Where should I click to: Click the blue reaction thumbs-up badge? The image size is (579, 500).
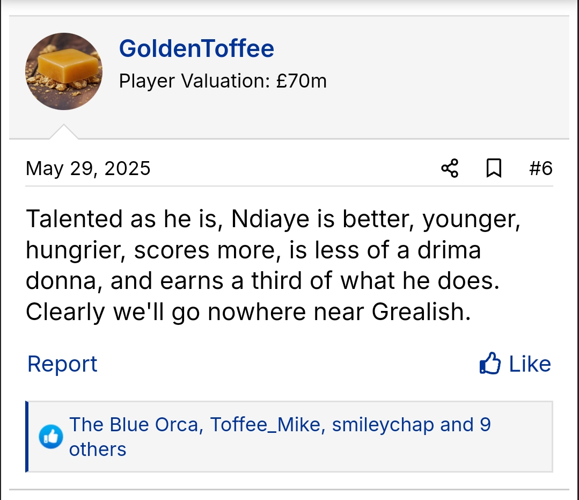tap(51, 437)
